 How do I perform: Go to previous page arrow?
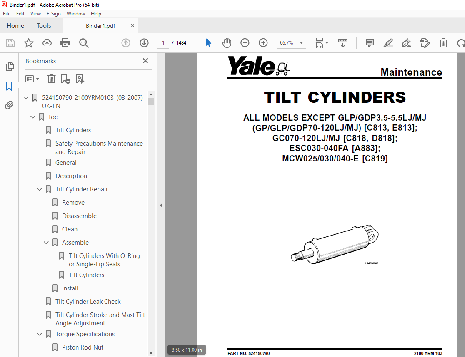pos(126,43)
